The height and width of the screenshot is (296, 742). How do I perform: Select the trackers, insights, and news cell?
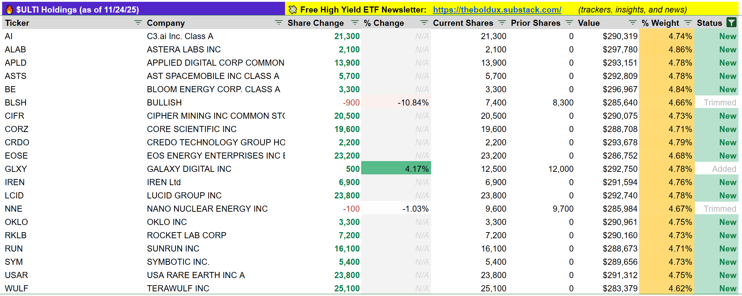tap(633, 10)
